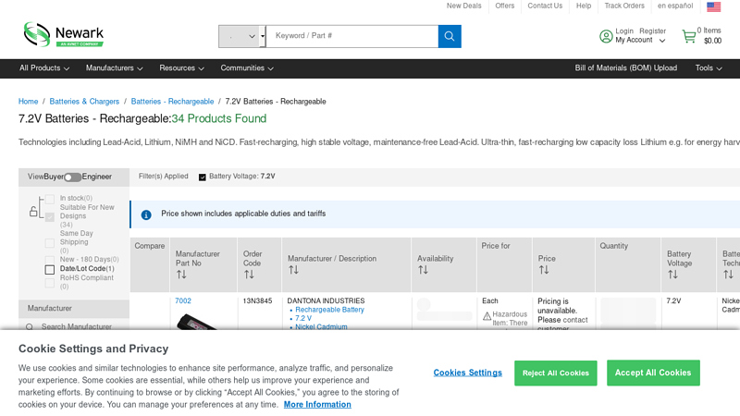
Task: Go to Home breadcrumb
Action: (x=29, y=102)
